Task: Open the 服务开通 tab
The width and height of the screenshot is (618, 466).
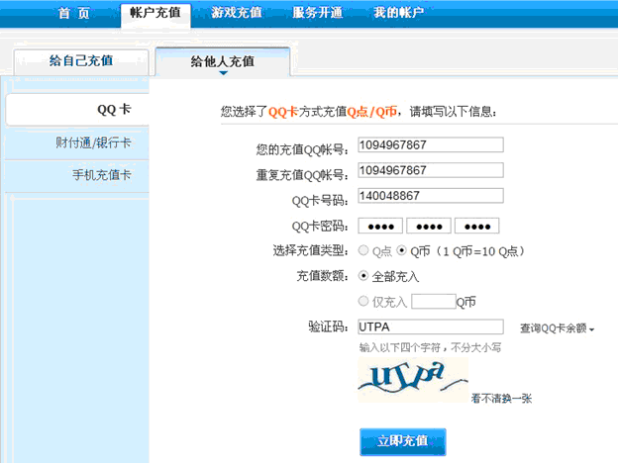Action: click(x=318, y=13)
